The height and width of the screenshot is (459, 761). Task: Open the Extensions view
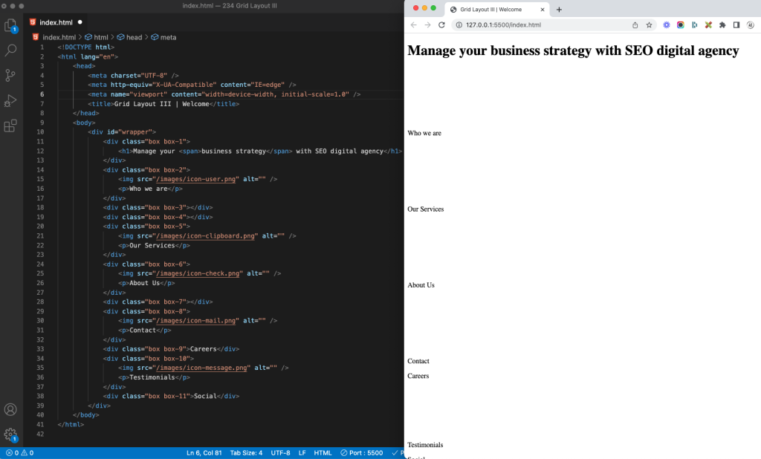click(x=10, y=126)
